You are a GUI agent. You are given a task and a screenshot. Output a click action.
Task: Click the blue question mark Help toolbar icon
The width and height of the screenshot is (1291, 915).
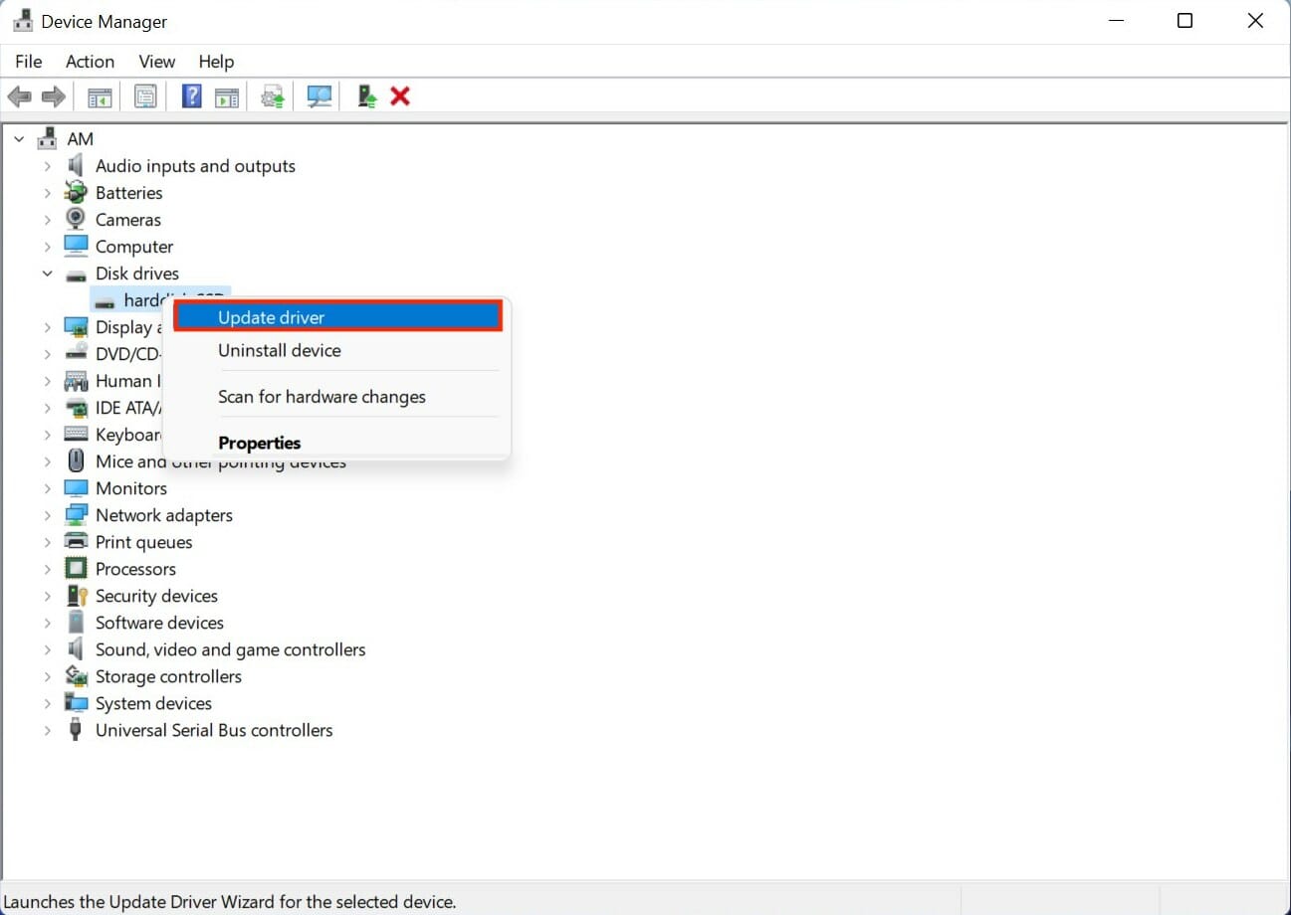pyautogui.click(x=192, y=96)
